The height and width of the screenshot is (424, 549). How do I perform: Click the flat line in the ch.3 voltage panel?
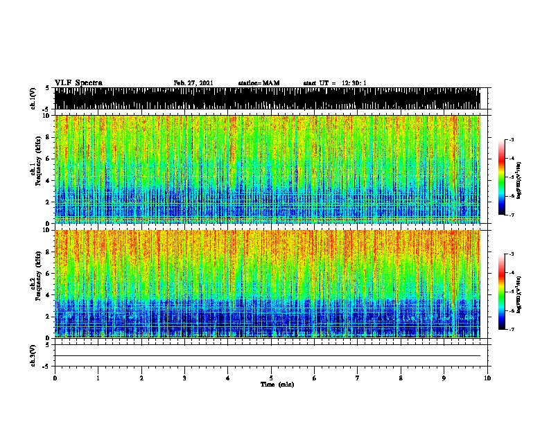pyautogui.click(x=267, y=356)
